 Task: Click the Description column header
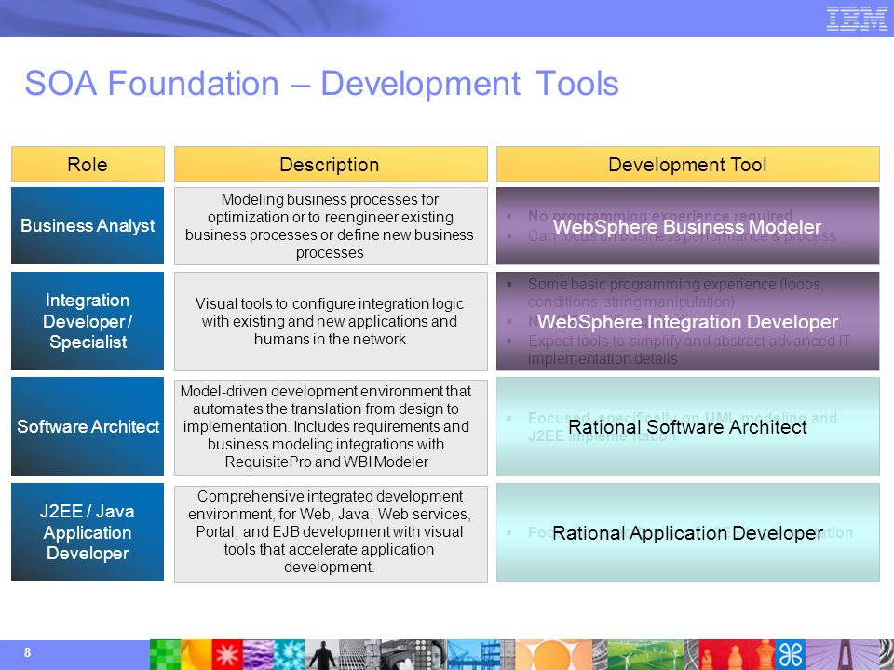[x=331, y=164]
